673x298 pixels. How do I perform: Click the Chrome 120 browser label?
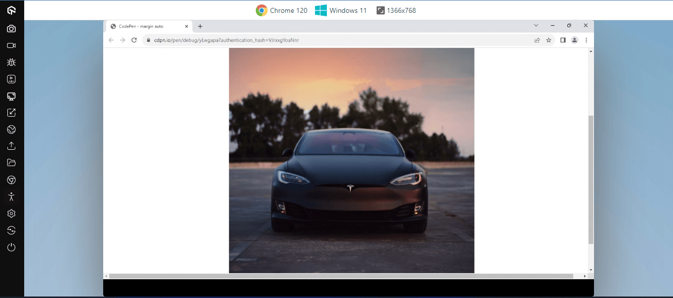pyautogui.click(x=281, y=10)
